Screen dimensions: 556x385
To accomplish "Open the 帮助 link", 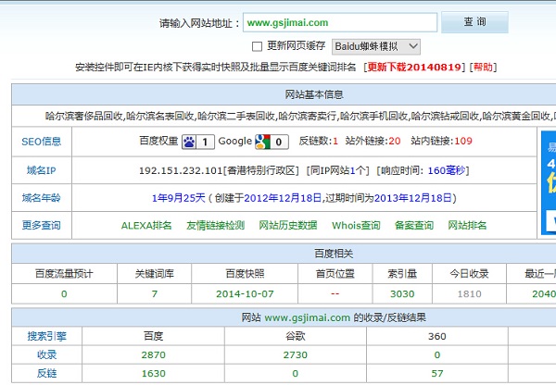I will [x=483, y=67].
